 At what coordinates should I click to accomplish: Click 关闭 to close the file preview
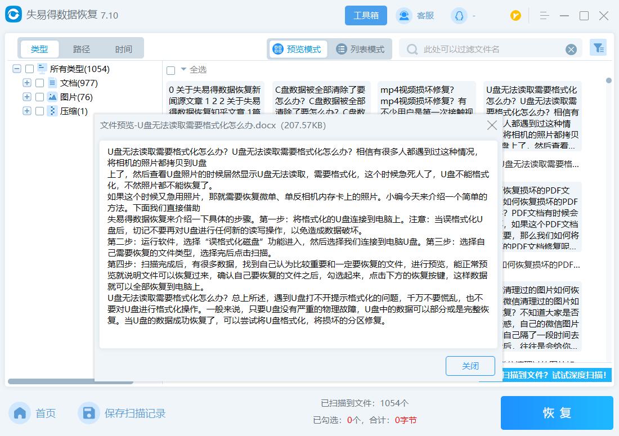[470, 366]
